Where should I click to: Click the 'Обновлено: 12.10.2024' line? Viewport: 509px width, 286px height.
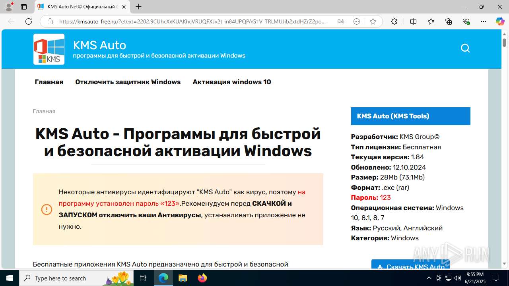[x=388, y=167]
